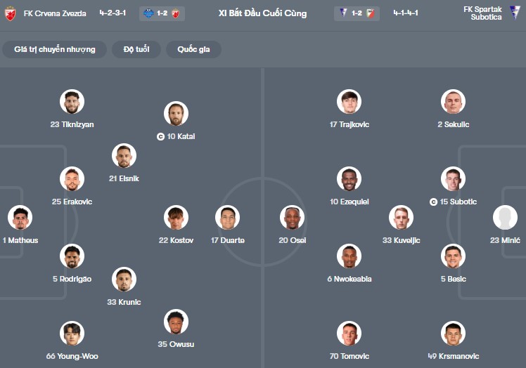This screenshot has width=526, height=368.
Task: Select striker 17 Duarte's photo
Action: pos(227,218)
